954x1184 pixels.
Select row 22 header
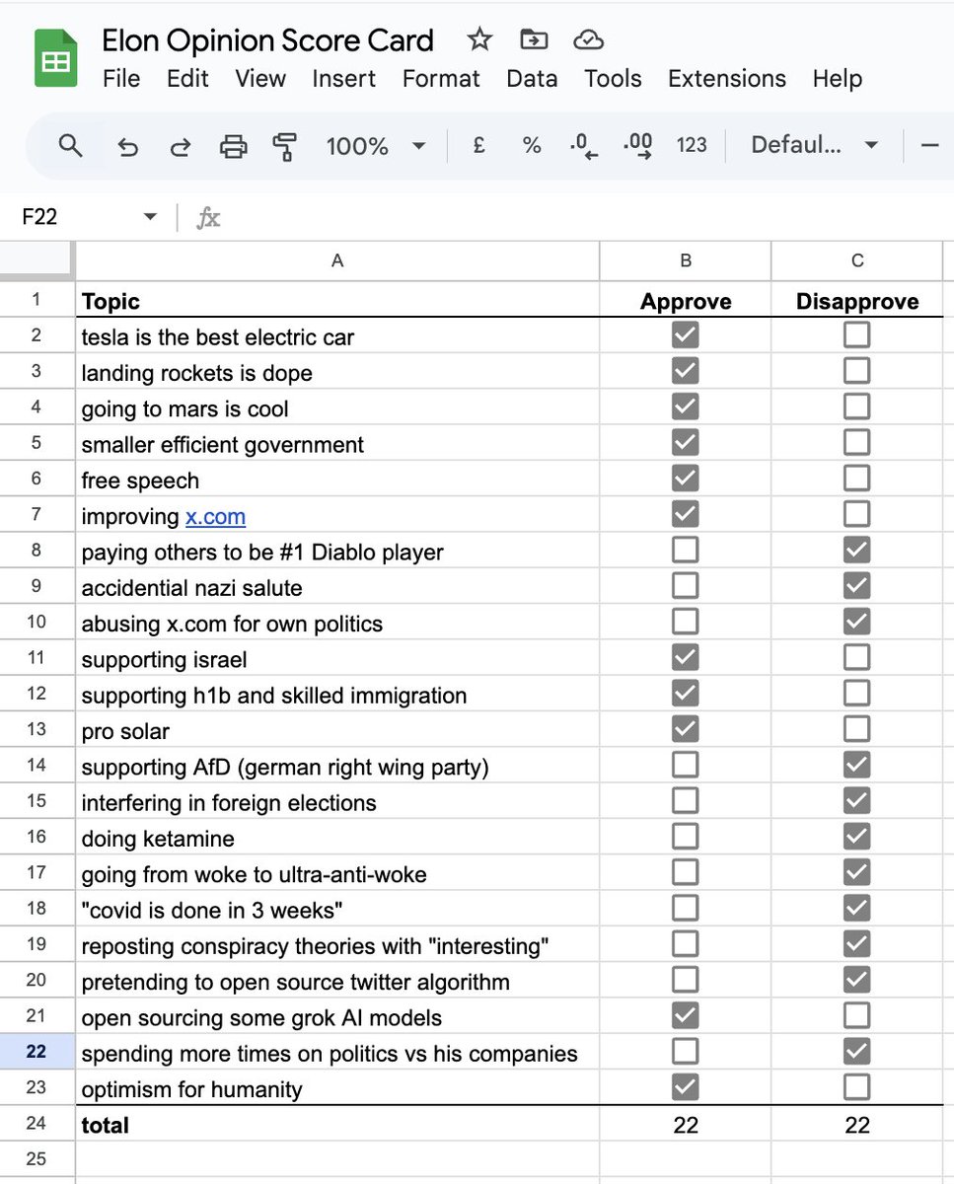pos(37,1052)
